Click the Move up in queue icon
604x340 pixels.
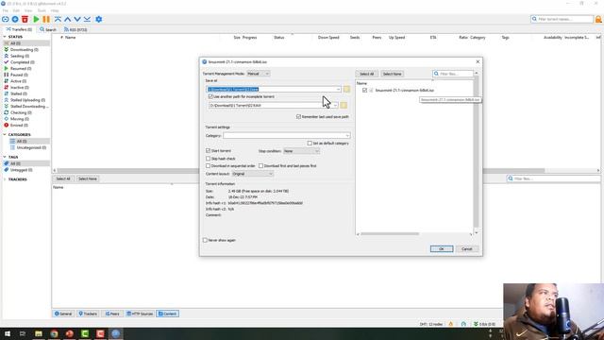(x=68, y=19)
